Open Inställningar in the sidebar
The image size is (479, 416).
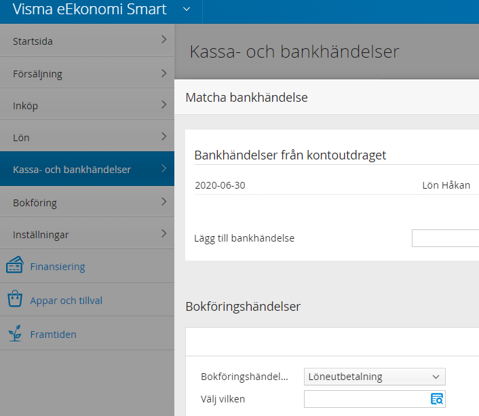pyautogui.click(x=87, y=234)
